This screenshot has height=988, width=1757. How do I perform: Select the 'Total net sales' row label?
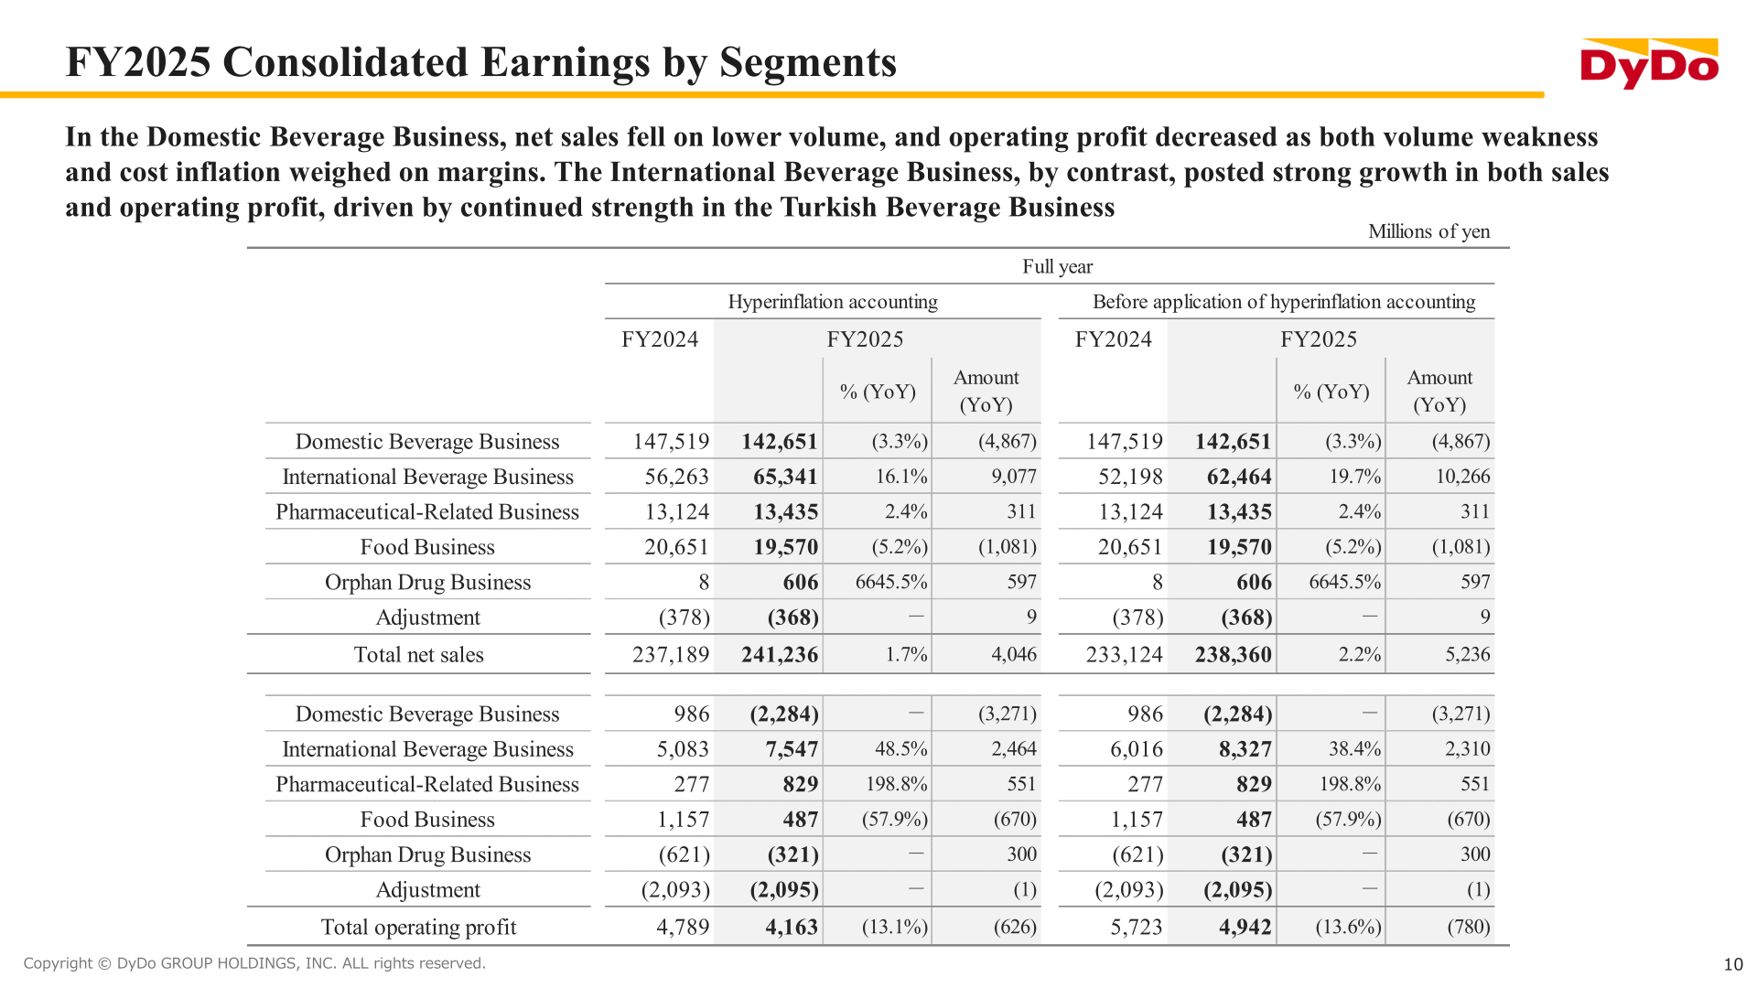click(418, 655)
